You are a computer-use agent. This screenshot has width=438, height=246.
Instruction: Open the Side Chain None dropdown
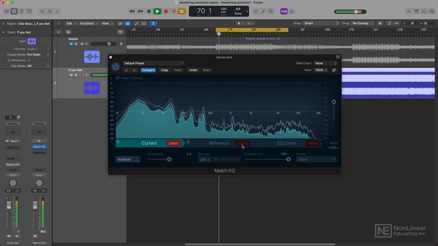point(326,64)
